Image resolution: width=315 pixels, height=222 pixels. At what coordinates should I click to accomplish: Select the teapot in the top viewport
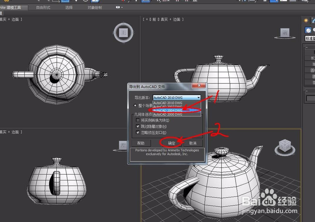(x=57, y=74)
